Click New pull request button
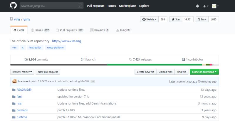The image size is (235, 121). tap(48, 72)
